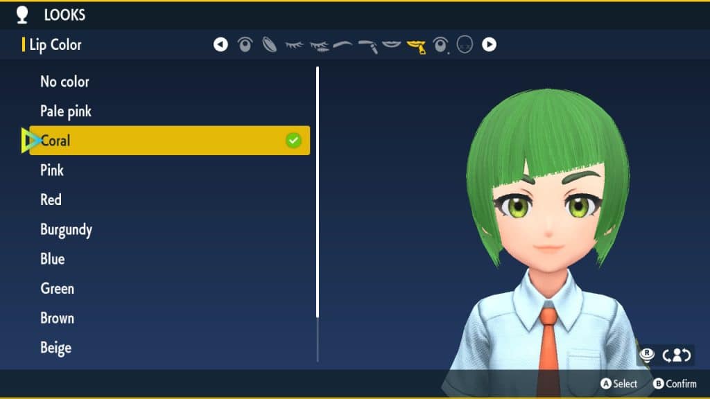The image size is (710, 399).
Task: Click the LOOKS head silhouette icon
Action: 22,15
